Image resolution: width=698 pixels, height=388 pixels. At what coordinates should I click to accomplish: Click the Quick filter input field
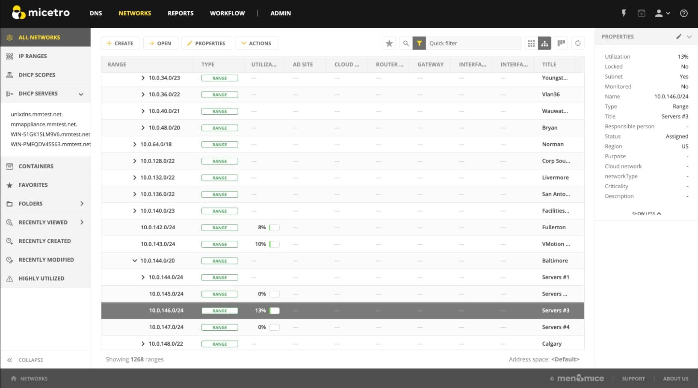pyautogui.click(x=474, y=43)
